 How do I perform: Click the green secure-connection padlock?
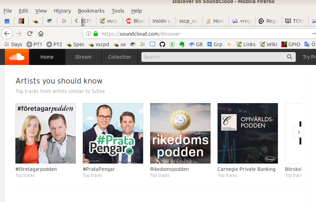pos(96,34)
